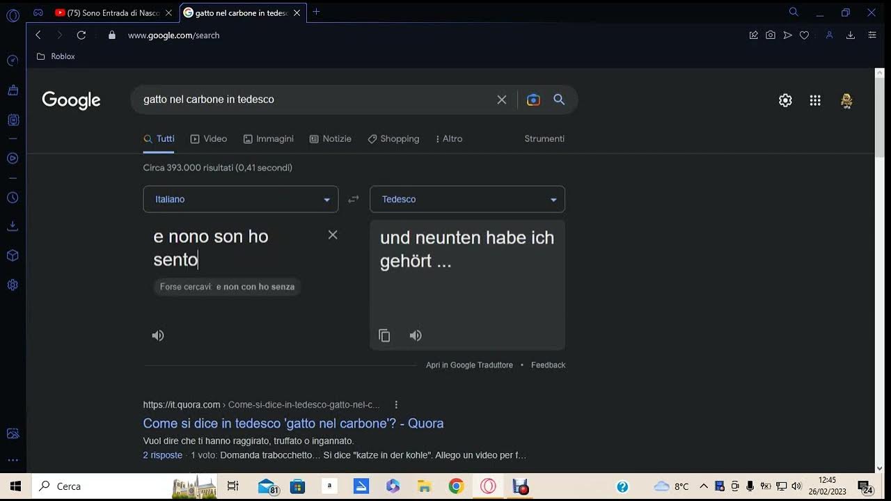Click the edit page pencil icon in toolbar

(753, 35)
